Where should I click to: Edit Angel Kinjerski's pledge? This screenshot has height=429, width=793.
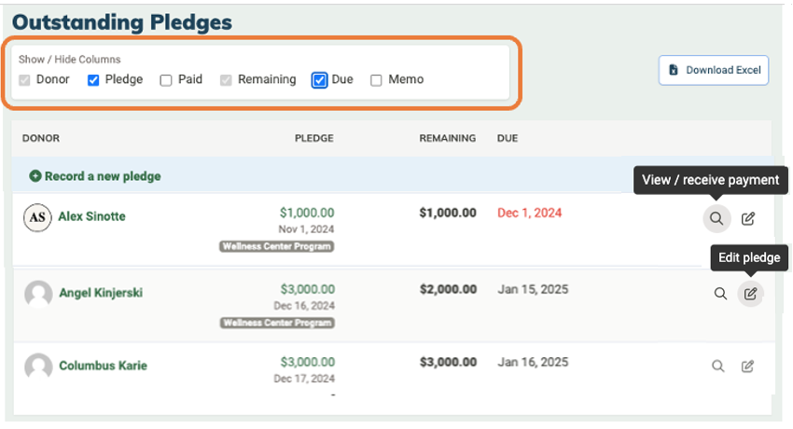tap(751, 294)
